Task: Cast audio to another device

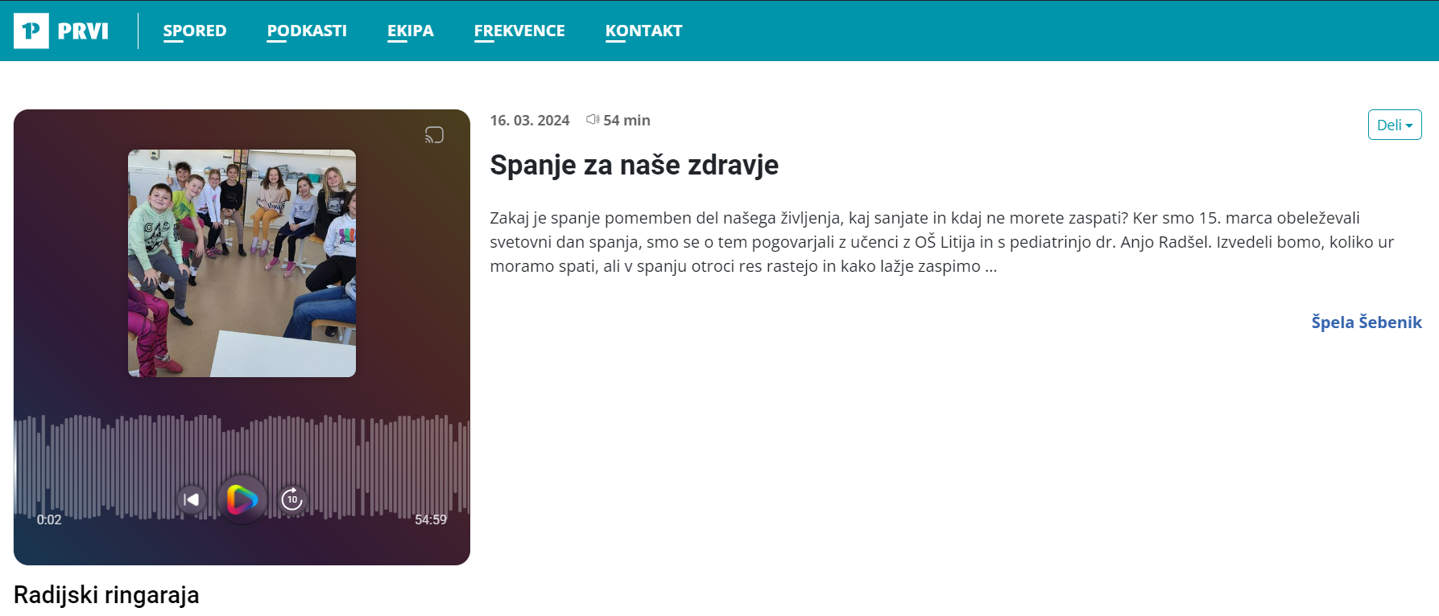Action: coord(434,135)
